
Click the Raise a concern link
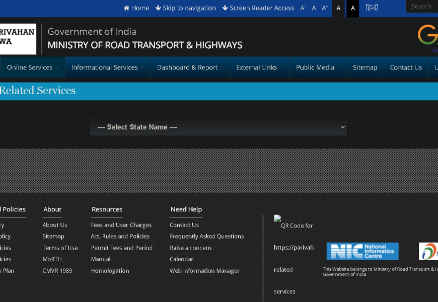[189, 248]
